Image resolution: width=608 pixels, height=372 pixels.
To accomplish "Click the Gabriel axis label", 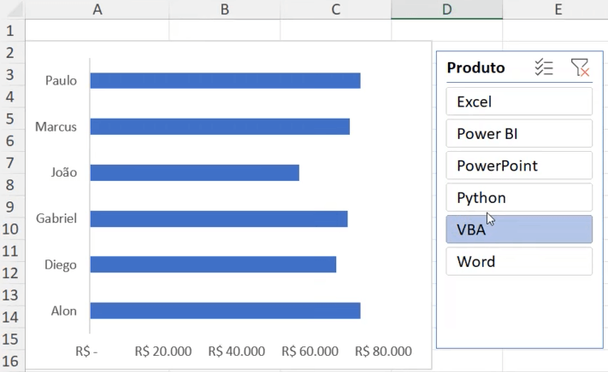I will click(x=56, y=218).
